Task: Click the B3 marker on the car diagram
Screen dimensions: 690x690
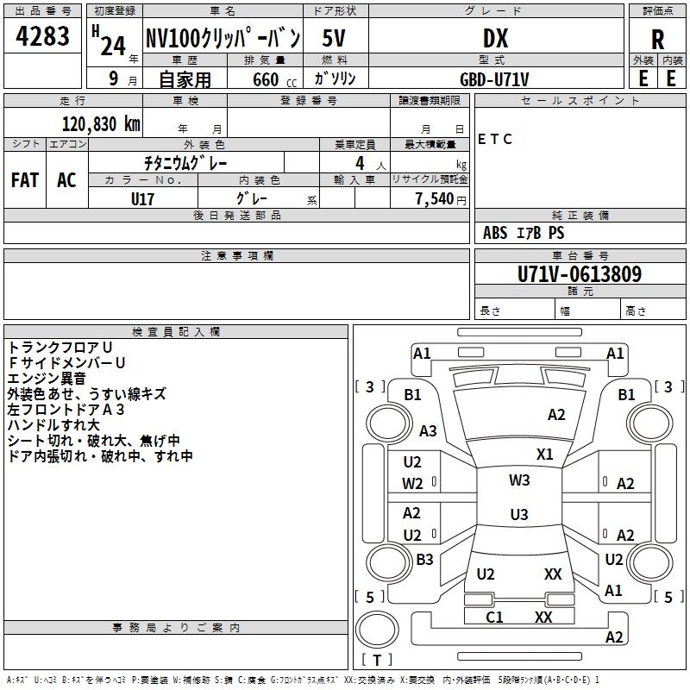Action: (424, 560)
